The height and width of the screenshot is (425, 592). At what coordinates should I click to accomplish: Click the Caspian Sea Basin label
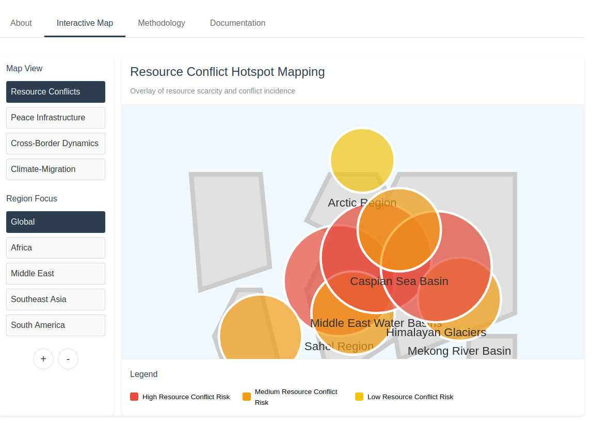pyautogui.click(x=399, y=281)
